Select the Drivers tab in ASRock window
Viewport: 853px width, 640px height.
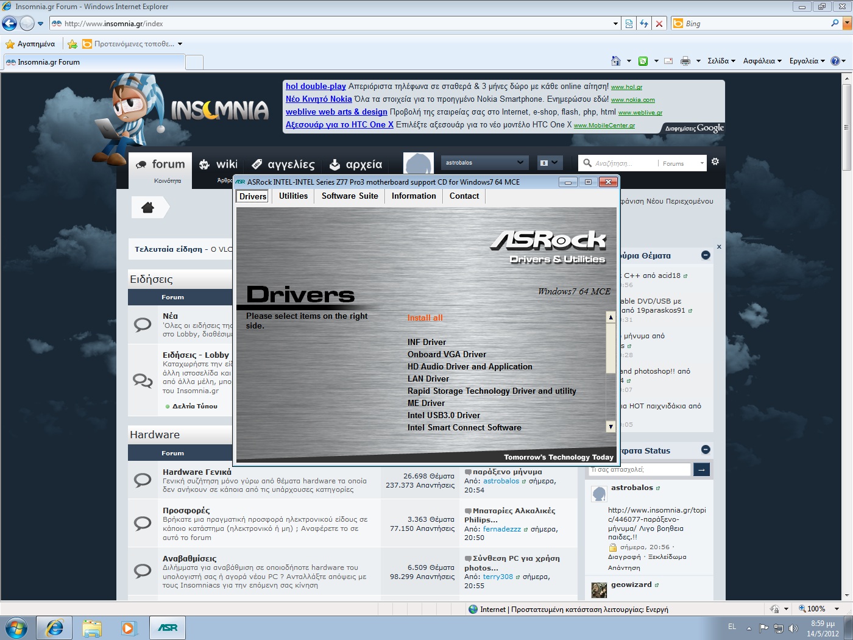(253, 196)
